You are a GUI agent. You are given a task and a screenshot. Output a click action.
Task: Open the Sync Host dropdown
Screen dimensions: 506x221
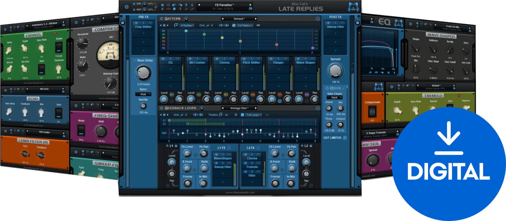pyautogui.click(x=143, y=94)
